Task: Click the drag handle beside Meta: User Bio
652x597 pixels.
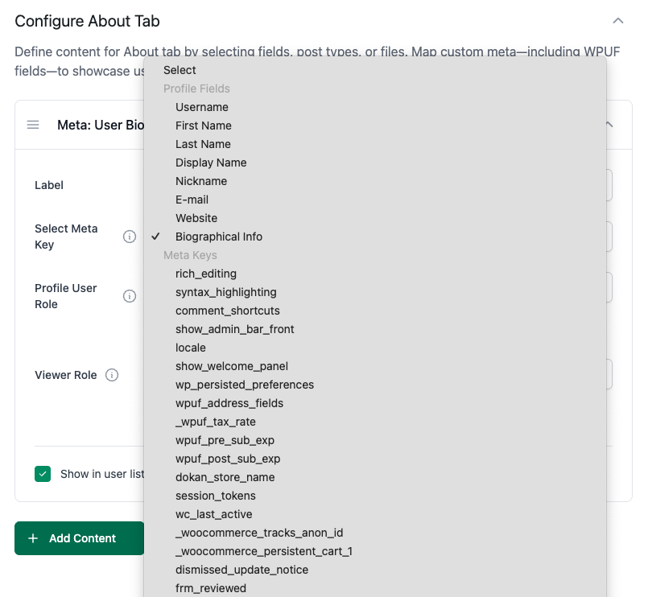Action: point(33,125)
